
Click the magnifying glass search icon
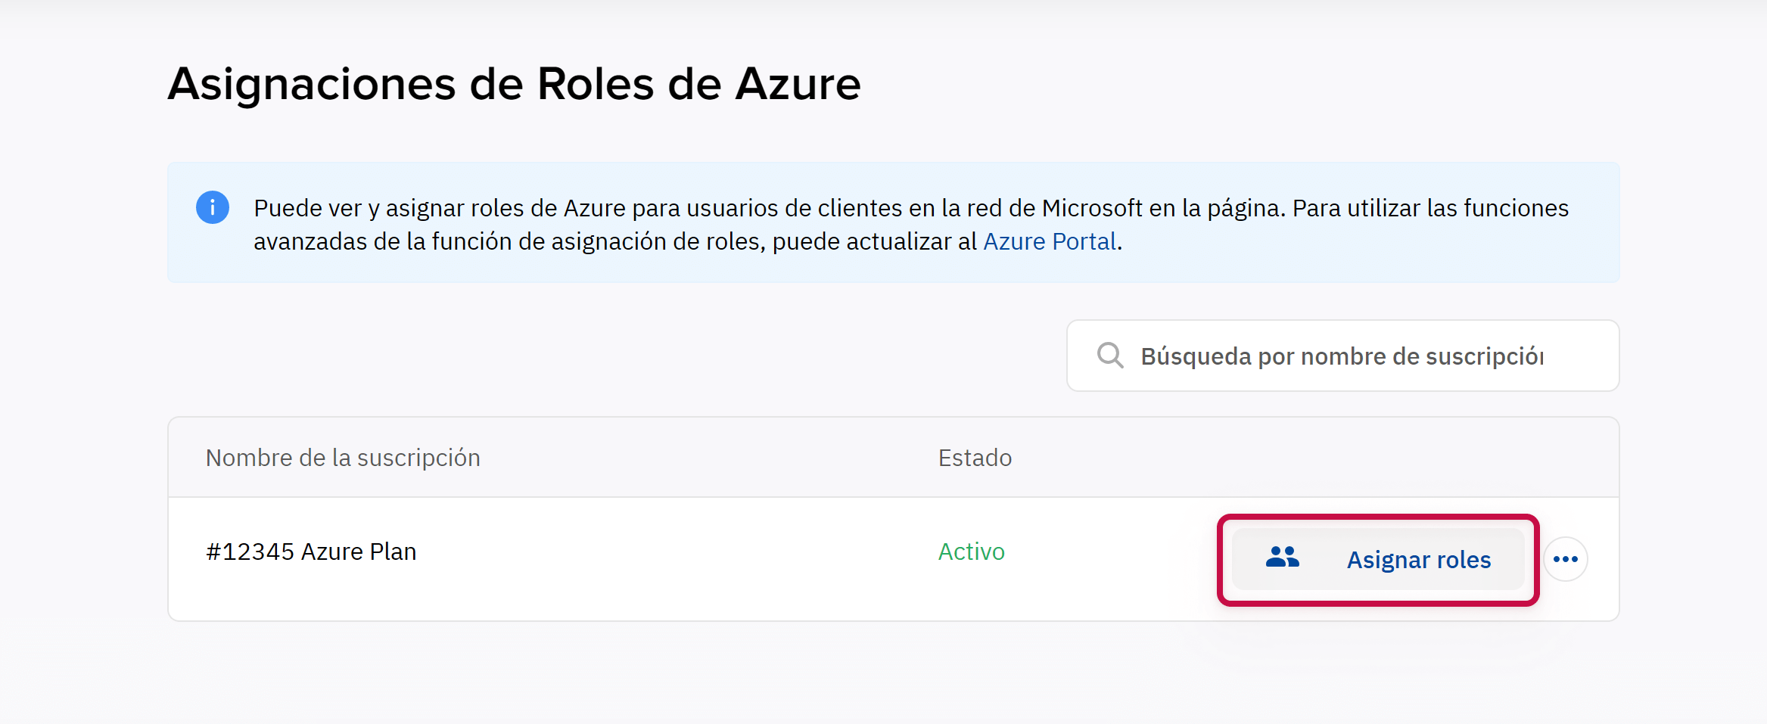point(1110,356)
